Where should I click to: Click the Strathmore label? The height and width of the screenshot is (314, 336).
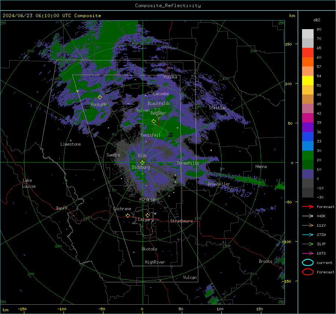[181, 221]
